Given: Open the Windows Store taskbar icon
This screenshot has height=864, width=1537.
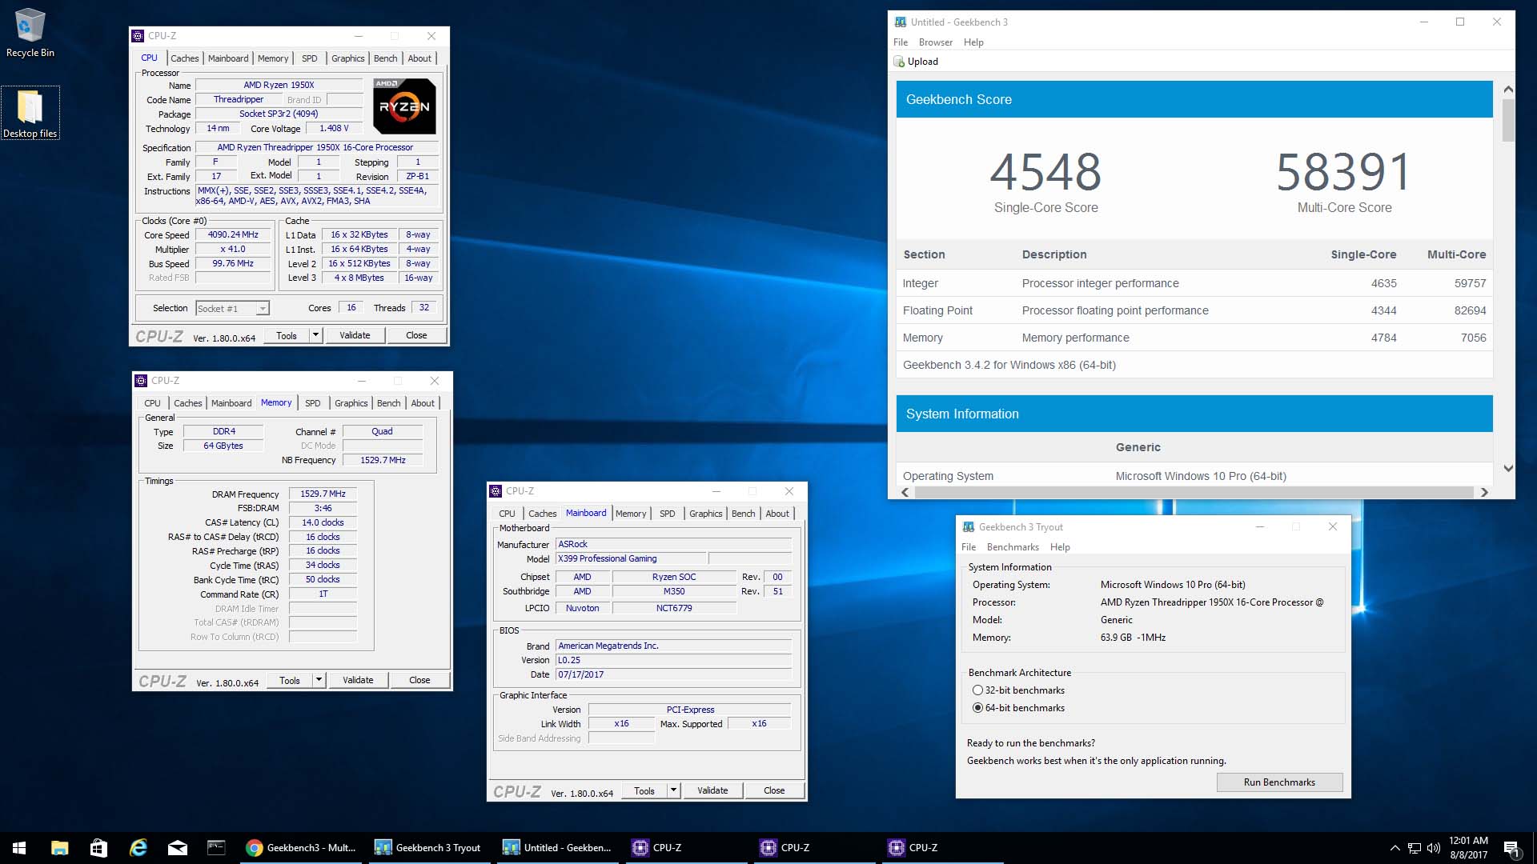Looking at the screenshot, I should tap(98, 848).
